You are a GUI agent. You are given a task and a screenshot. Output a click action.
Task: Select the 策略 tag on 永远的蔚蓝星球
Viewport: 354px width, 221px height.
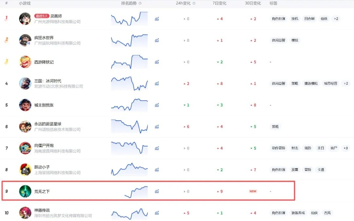click(x=275, y=127)
